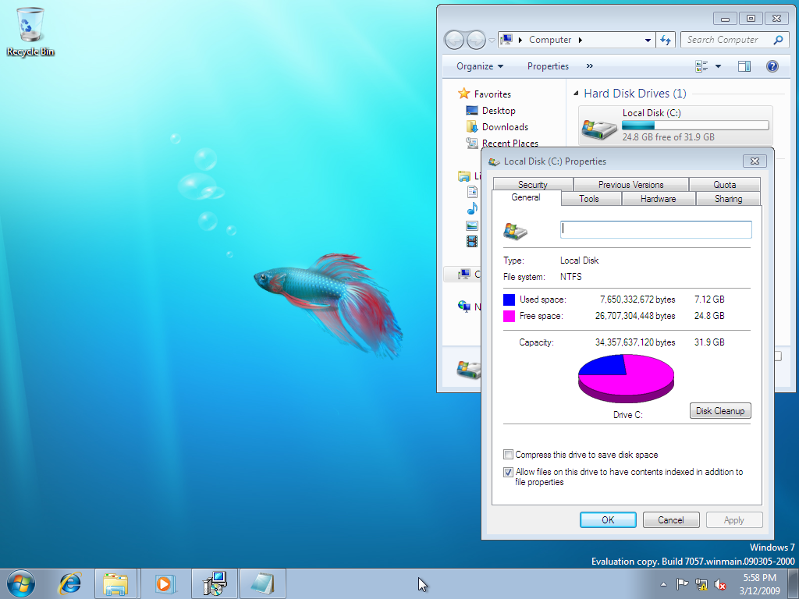The image size is (799, 599).
Task: Open the Organize menu
Action: (x=480, y=66)
